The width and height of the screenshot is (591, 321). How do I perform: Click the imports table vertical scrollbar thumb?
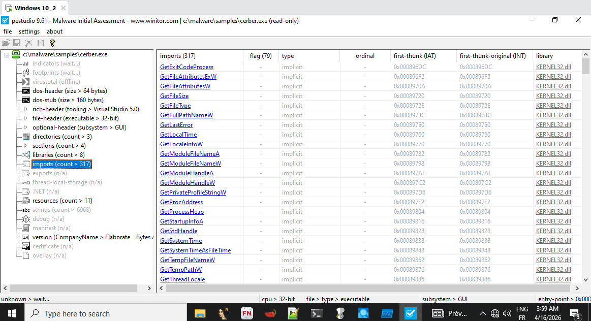coord(585,67)
